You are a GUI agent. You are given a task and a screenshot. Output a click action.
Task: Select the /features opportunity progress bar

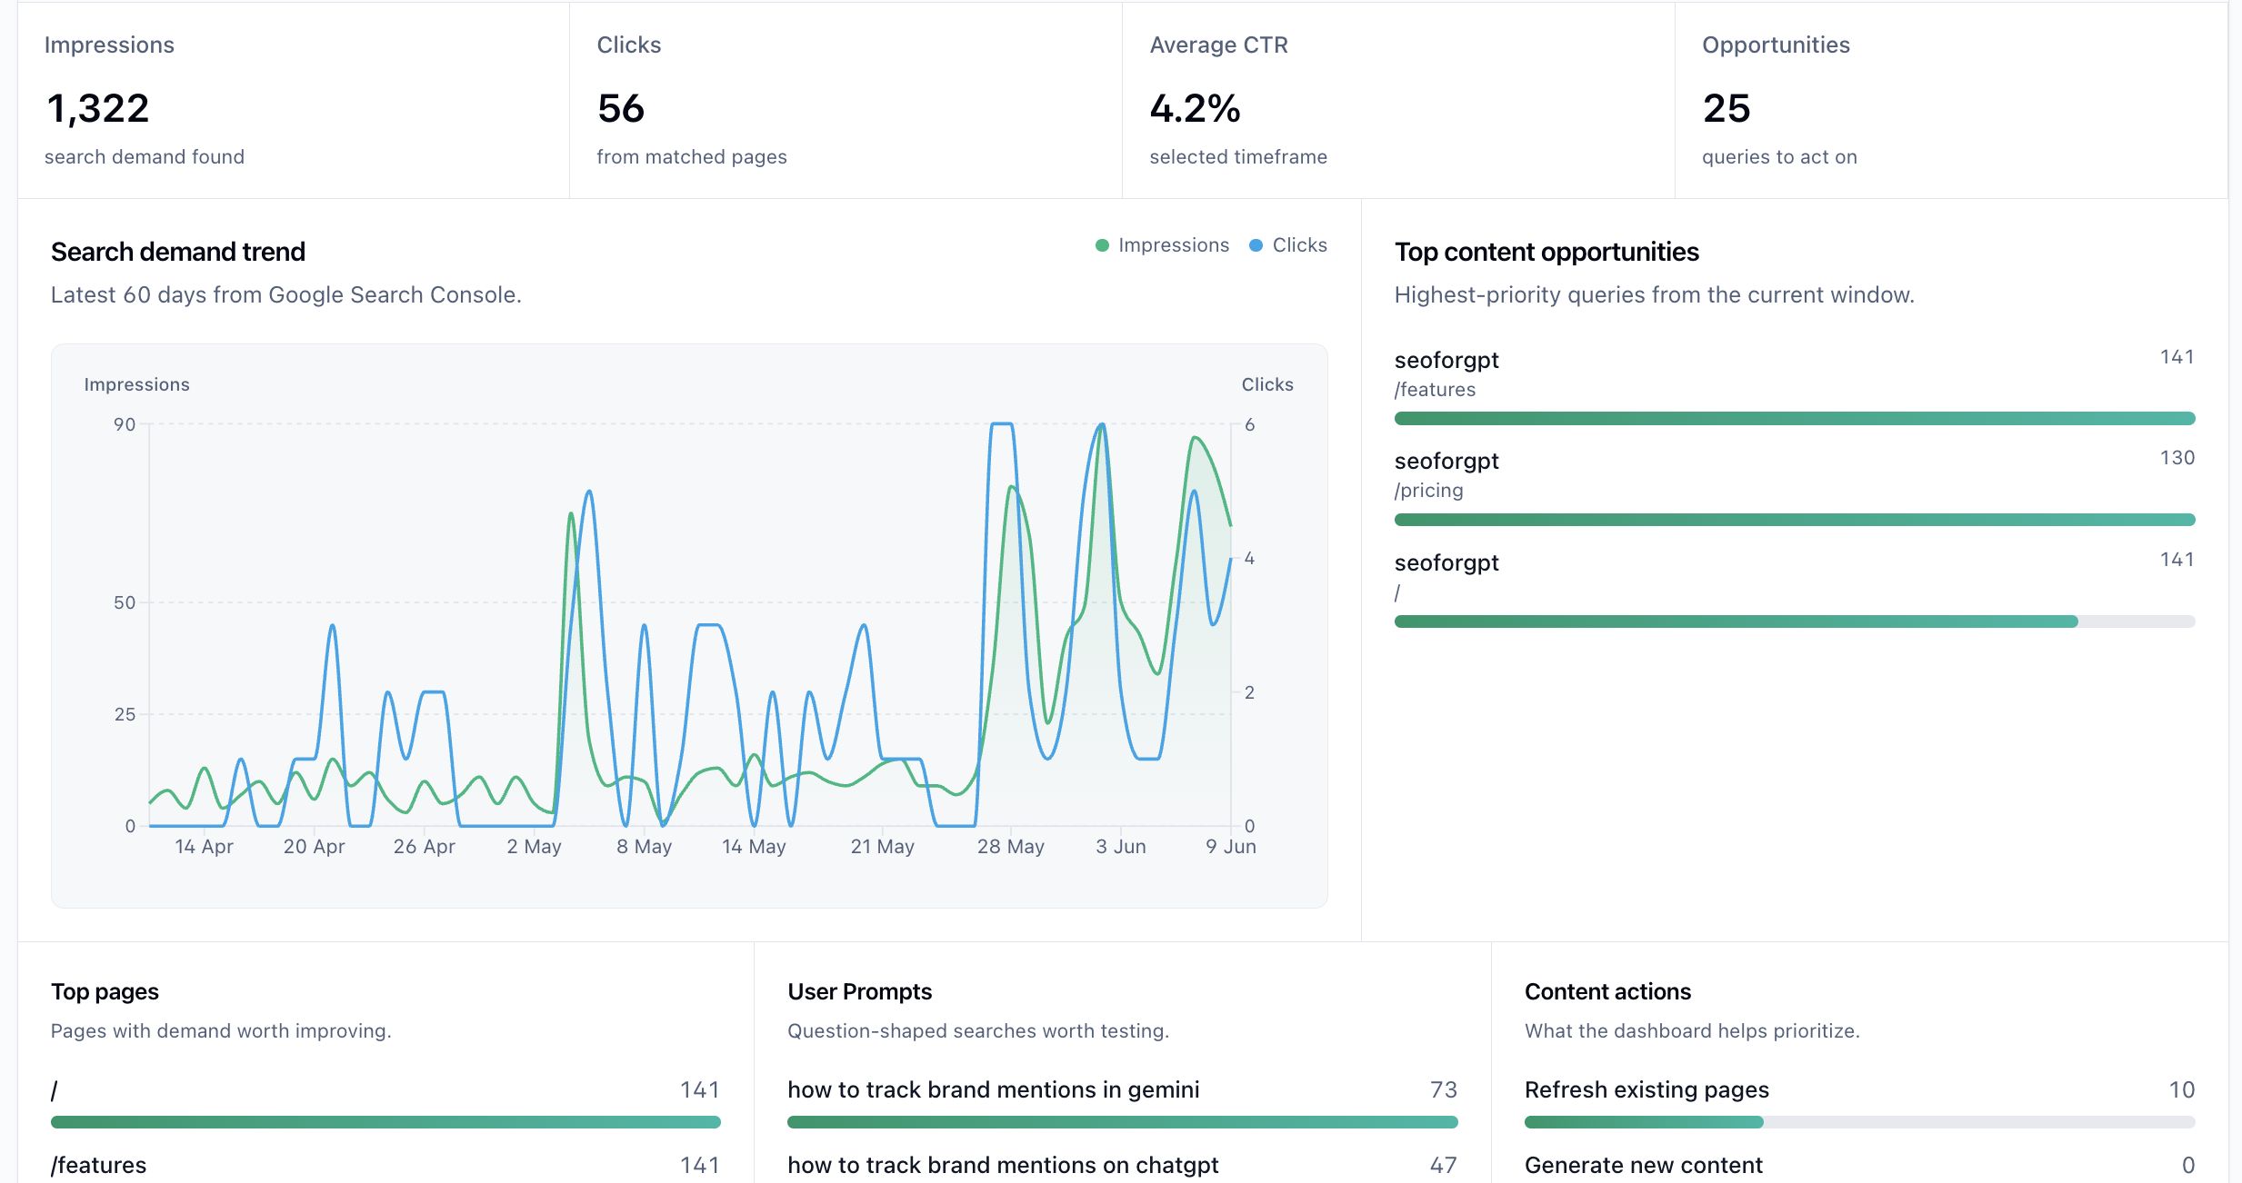tap(1795, 419)
